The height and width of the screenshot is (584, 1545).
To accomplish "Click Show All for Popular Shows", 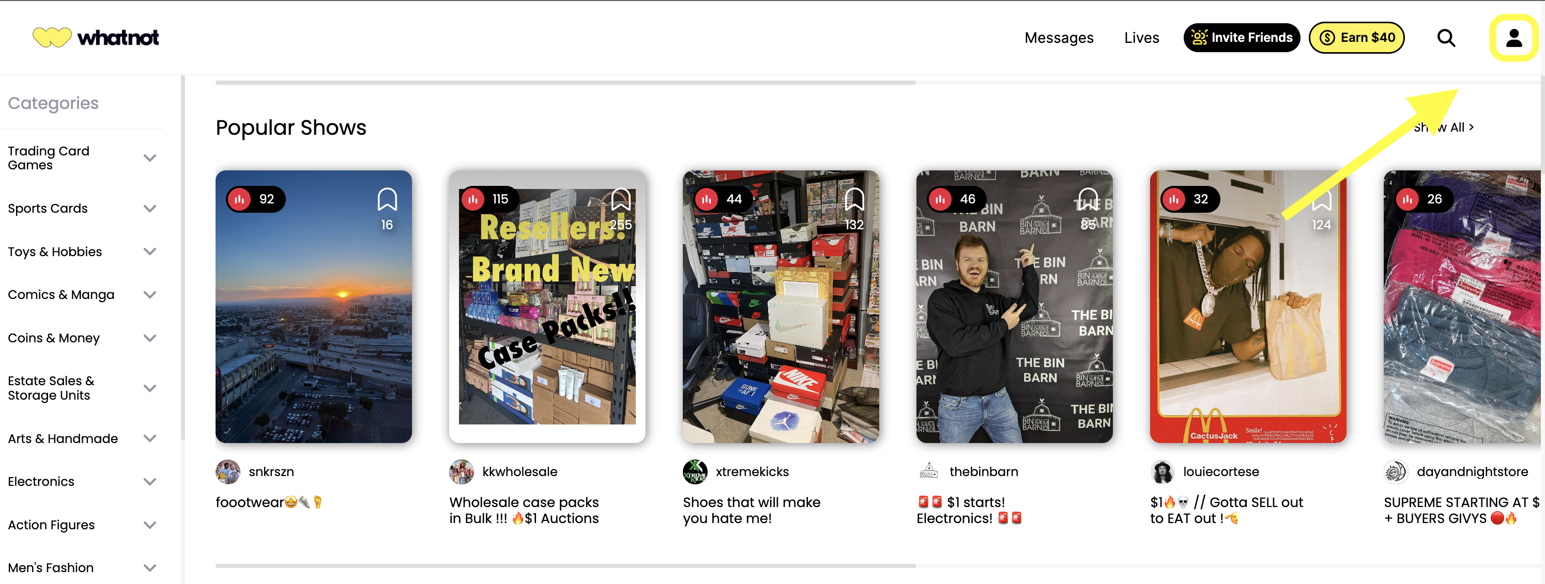I will [x=1443, y=127].
